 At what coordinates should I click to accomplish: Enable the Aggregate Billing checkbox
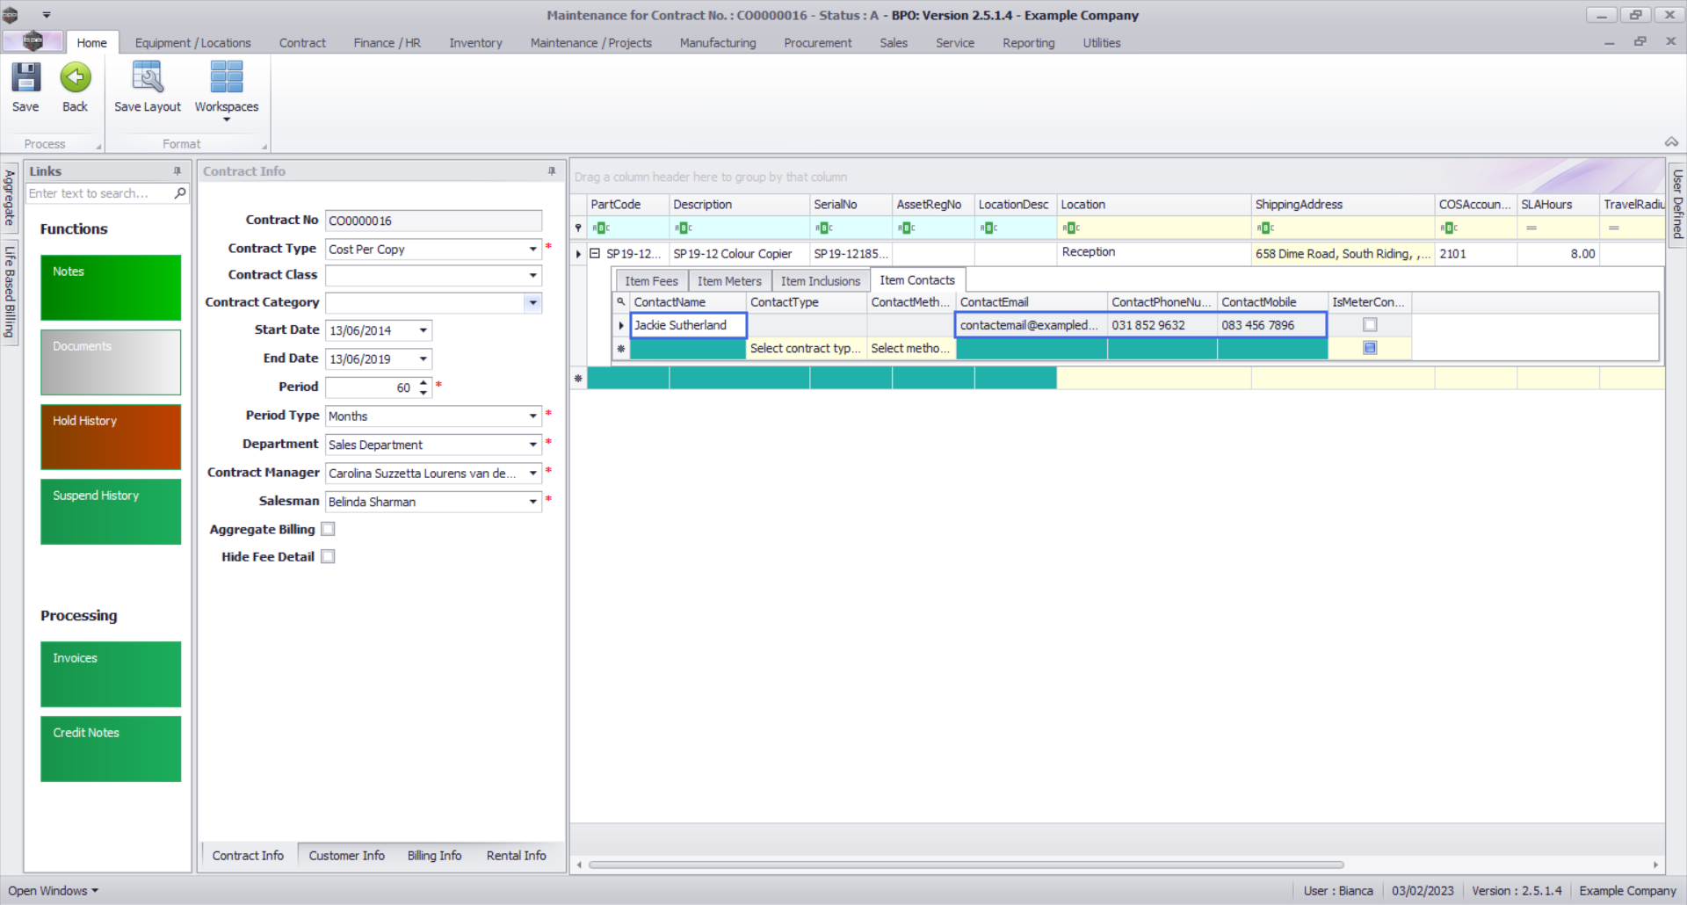pos(329,529)
